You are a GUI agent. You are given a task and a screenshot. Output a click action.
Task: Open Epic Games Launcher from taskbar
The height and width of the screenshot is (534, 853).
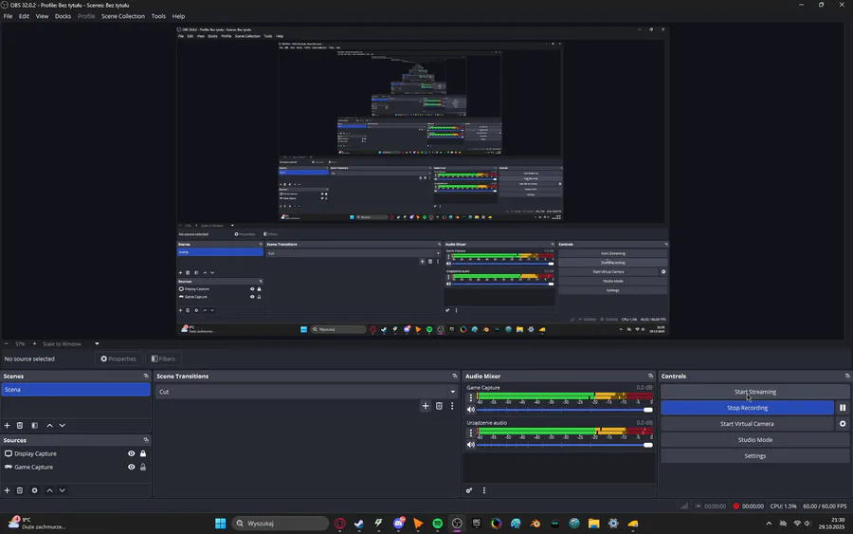477,524
